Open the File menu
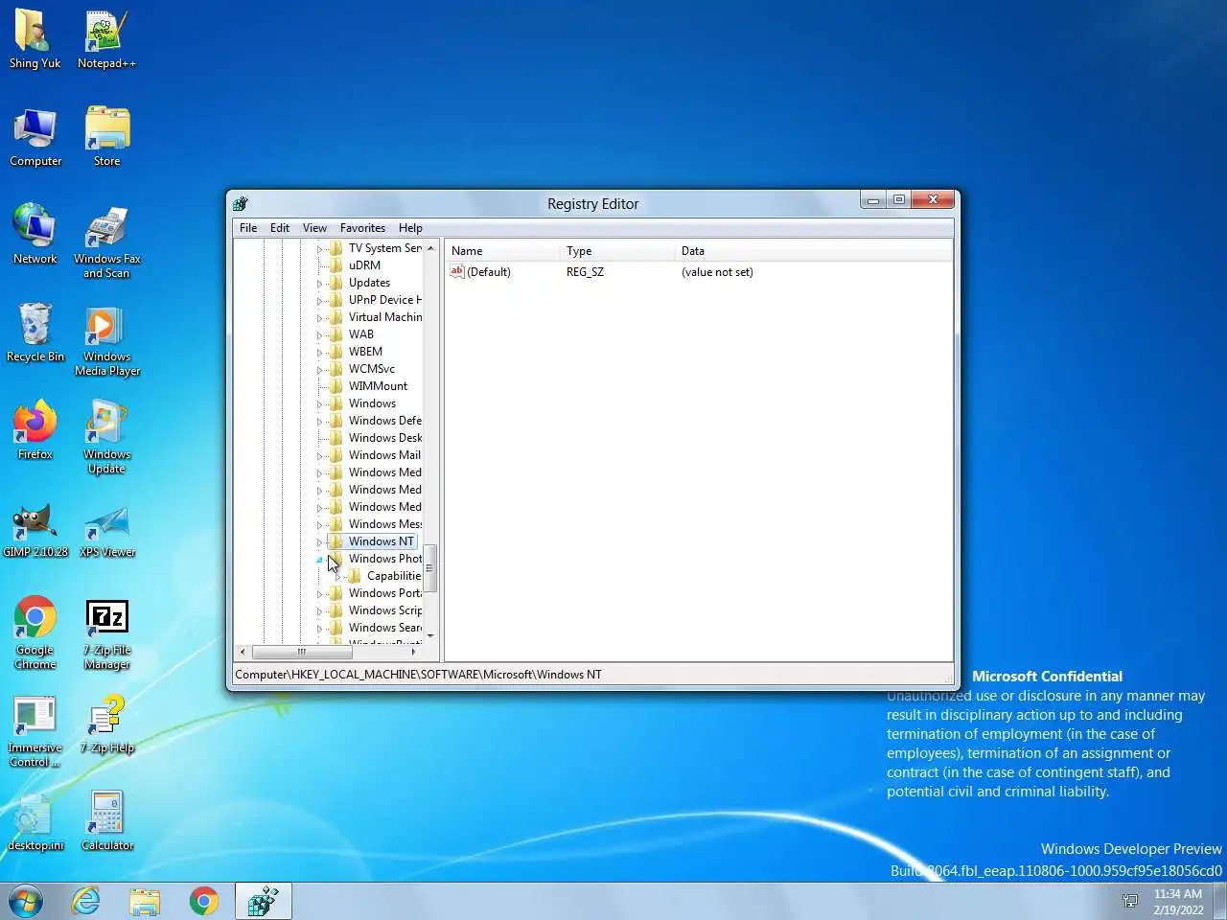1227x920 pixels. click(248, 228)
